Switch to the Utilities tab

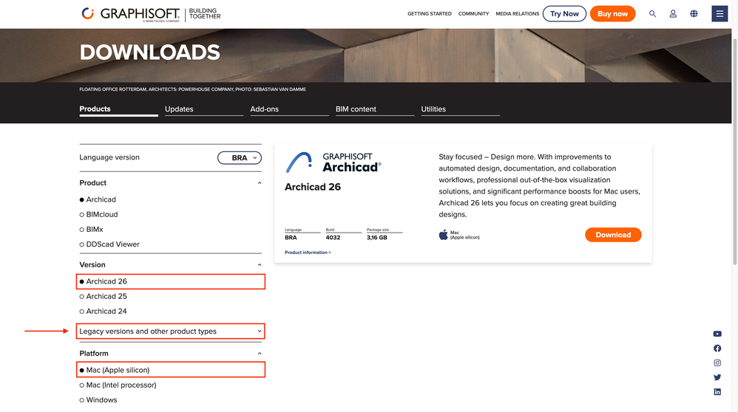(x=460, y=109)
